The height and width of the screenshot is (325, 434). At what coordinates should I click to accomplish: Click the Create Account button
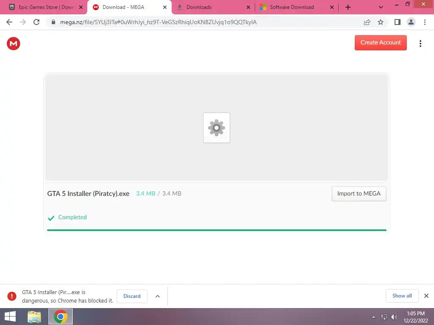(x=381, y=43)
